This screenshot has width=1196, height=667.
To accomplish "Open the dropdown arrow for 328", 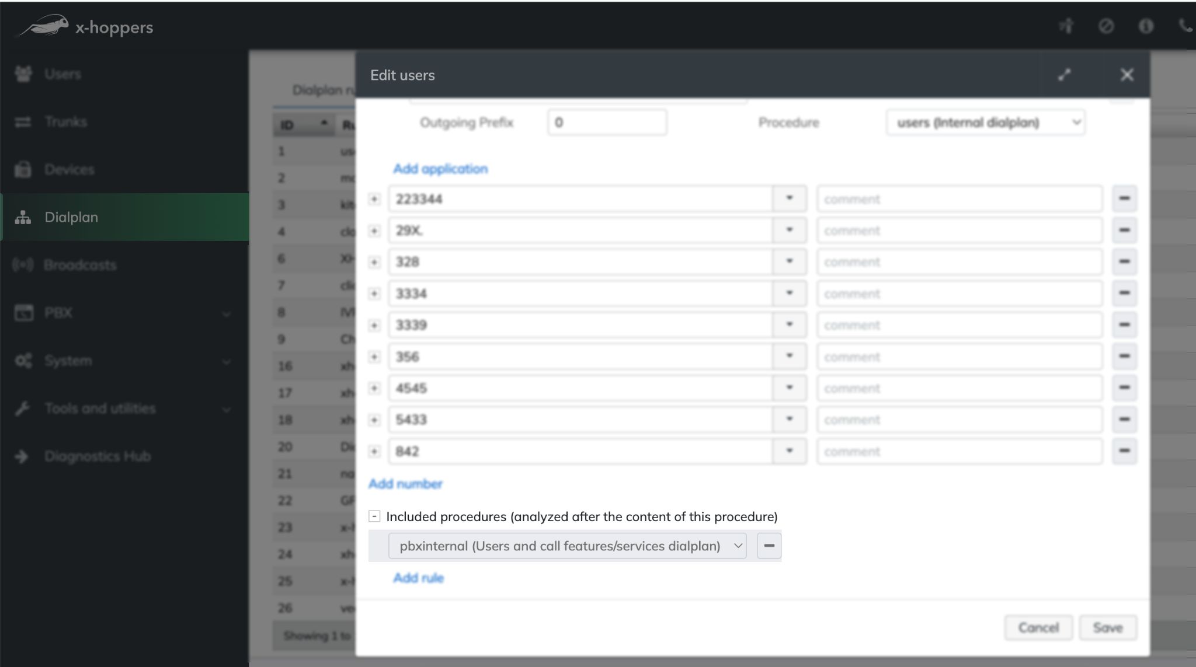I will coord(789,262).
